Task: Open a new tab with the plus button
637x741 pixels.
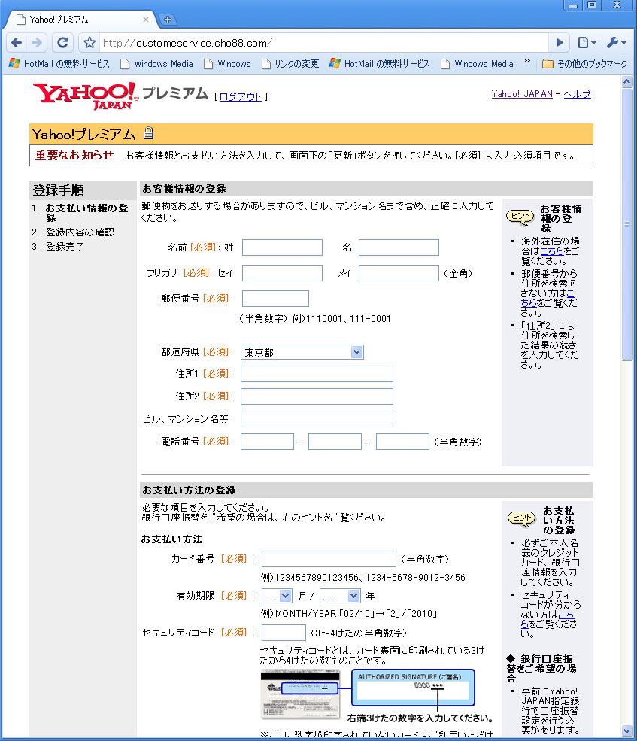Action: point(167,20)
